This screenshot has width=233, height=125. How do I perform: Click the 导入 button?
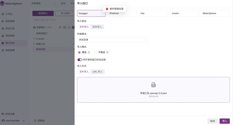225,121
